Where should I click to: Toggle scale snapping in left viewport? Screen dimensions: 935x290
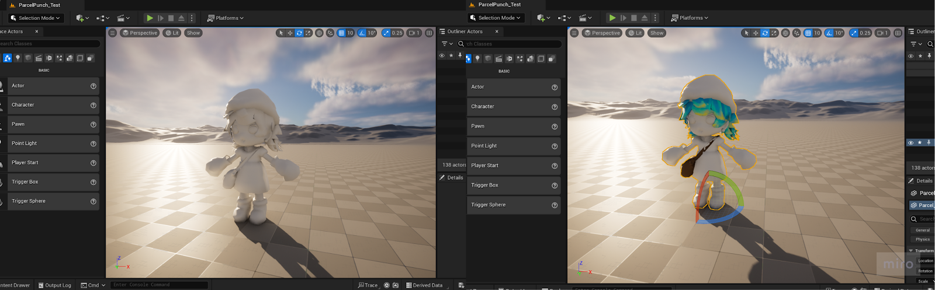386,33
